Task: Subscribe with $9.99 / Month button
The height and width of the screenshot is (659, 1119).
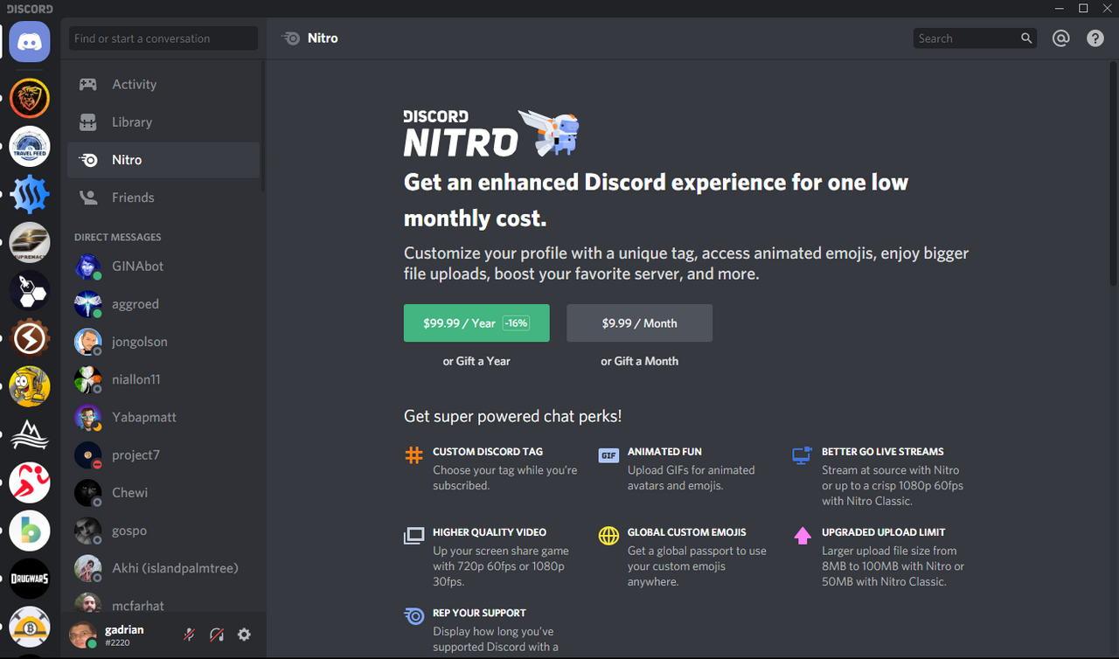Action: click(x=639, y=323)
